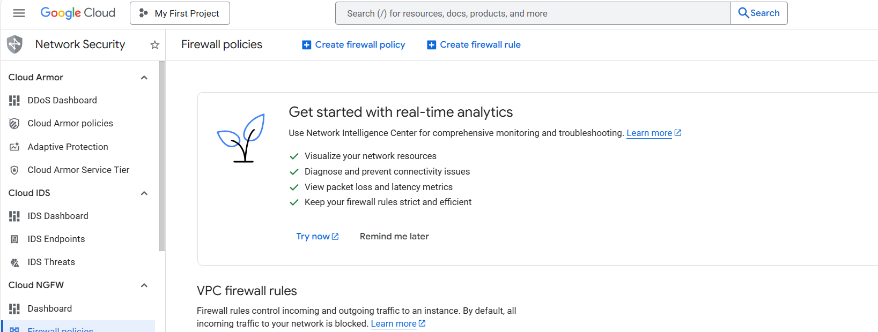878x332 pixels.
Task: Click the Cloud Armor Service Tier icon
Action: 14,170
